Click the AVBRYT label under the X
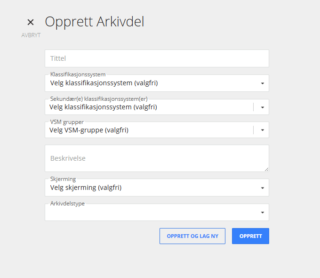The height and width of the screenshot is (278, 320). tap(31, 35)
